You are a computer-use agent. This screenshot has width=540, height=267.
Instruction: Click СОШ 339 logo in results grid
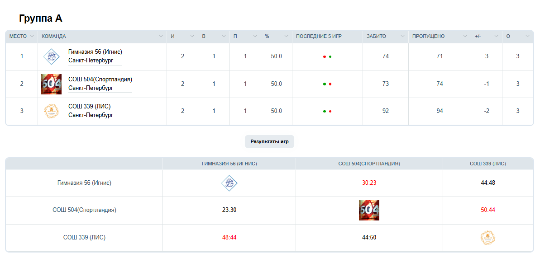(x=487, y=238)
